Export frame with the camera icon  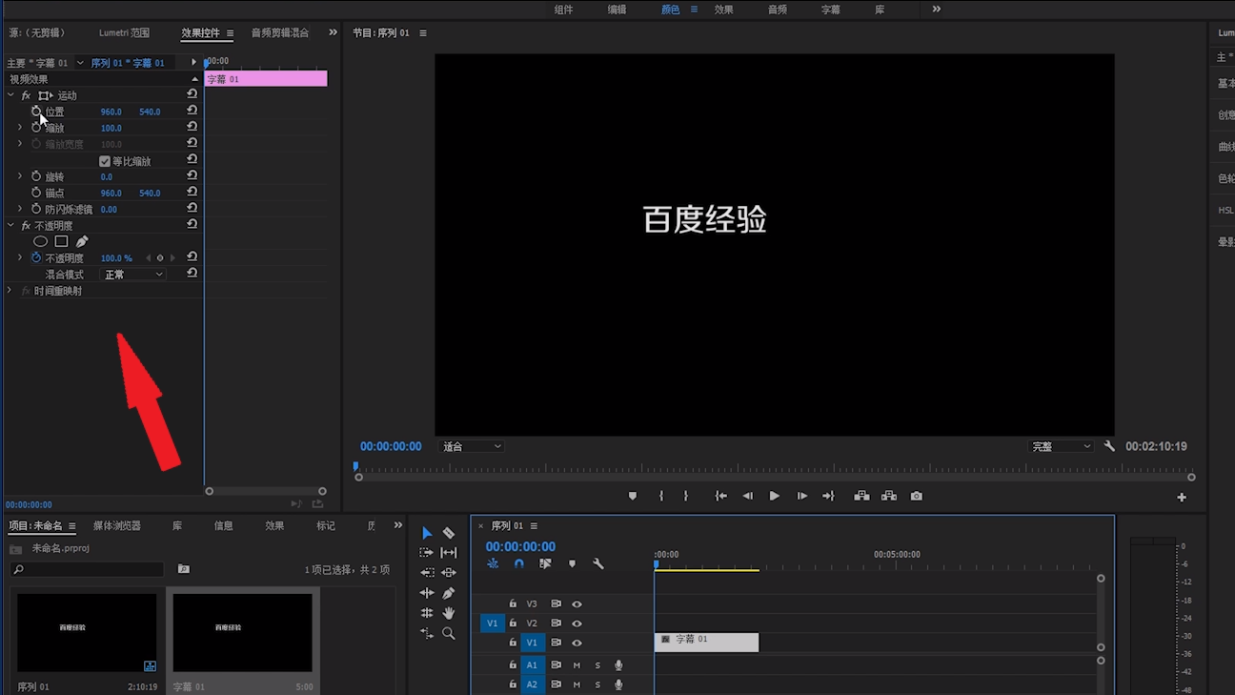click(x=917, y=496)
